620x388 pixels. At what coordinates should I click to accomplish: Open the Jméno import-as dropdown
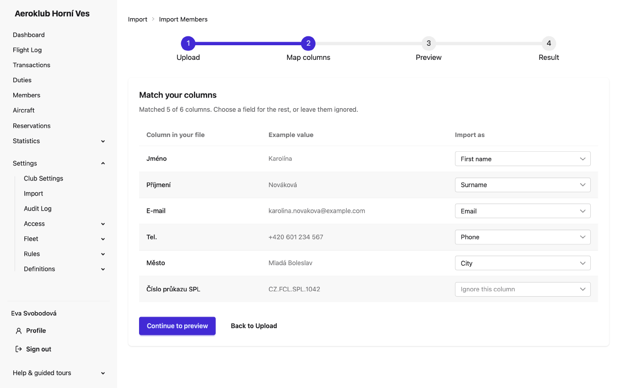[523, 159]
